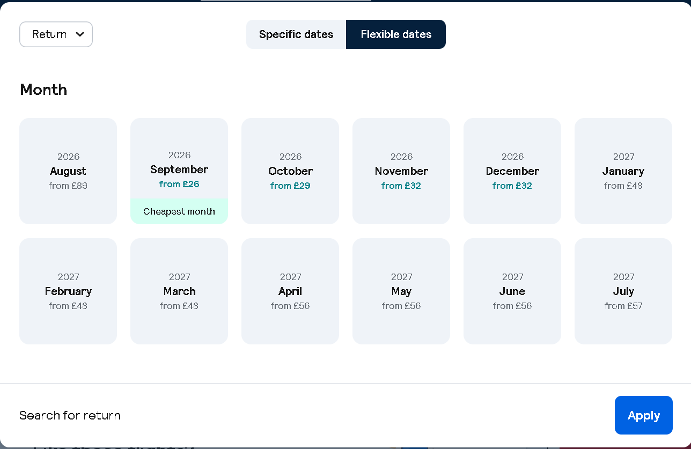691x449 pixels.
Task: Select September 2026 cheapest month card
Action: pos(179,171)
